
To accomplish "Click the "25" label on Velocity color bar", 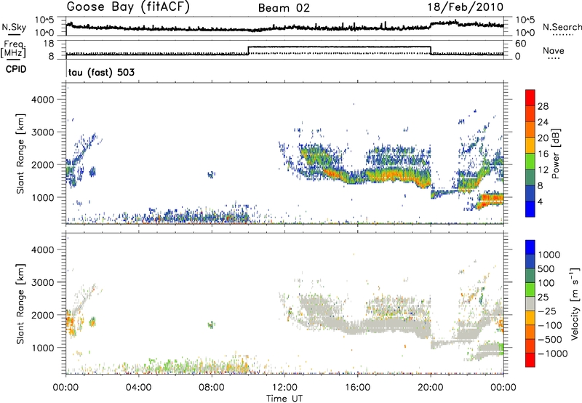I will pyautogui.click(x=543, y=298).
